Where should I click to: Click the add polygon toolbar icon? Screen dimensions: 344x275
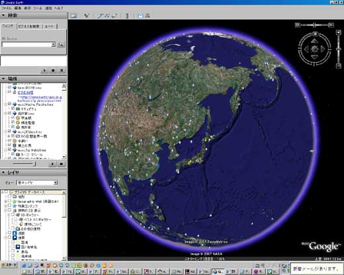[x=100, y=16]
